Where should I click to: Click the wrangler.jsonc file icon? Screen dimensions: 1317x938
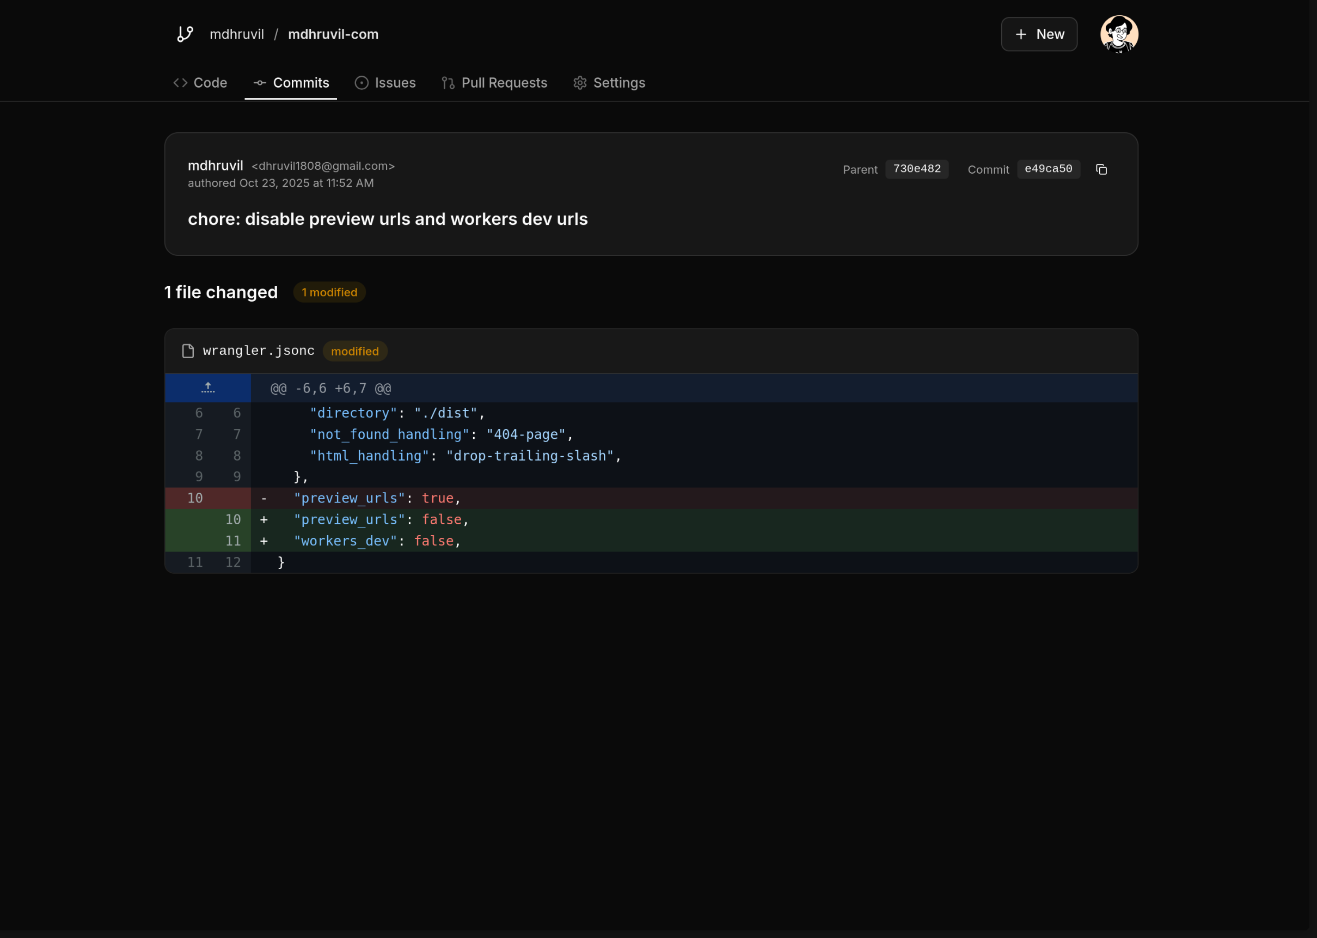[188, 351]
